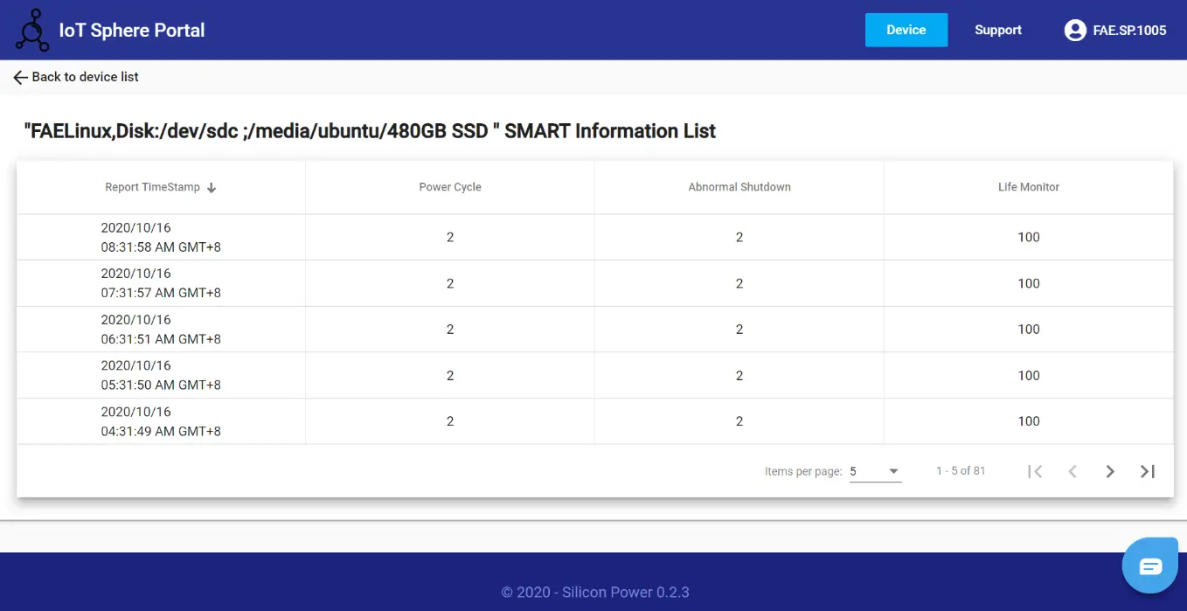Open the Device tab
This screenshot has width=1187, height=611.
pyautogui.click(x=906, y=31)
